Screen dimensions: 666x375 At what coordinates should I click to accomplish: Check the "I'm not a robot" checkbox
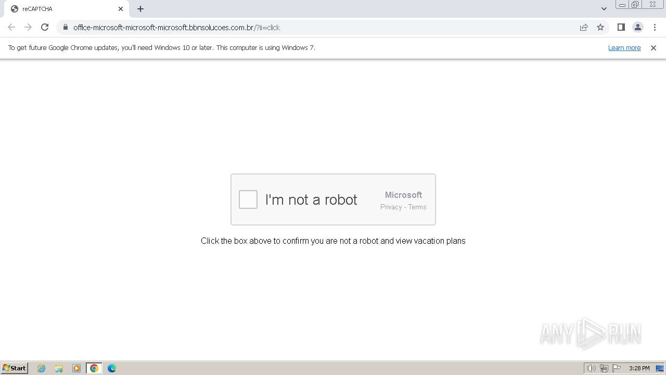[x=248, y=199]
